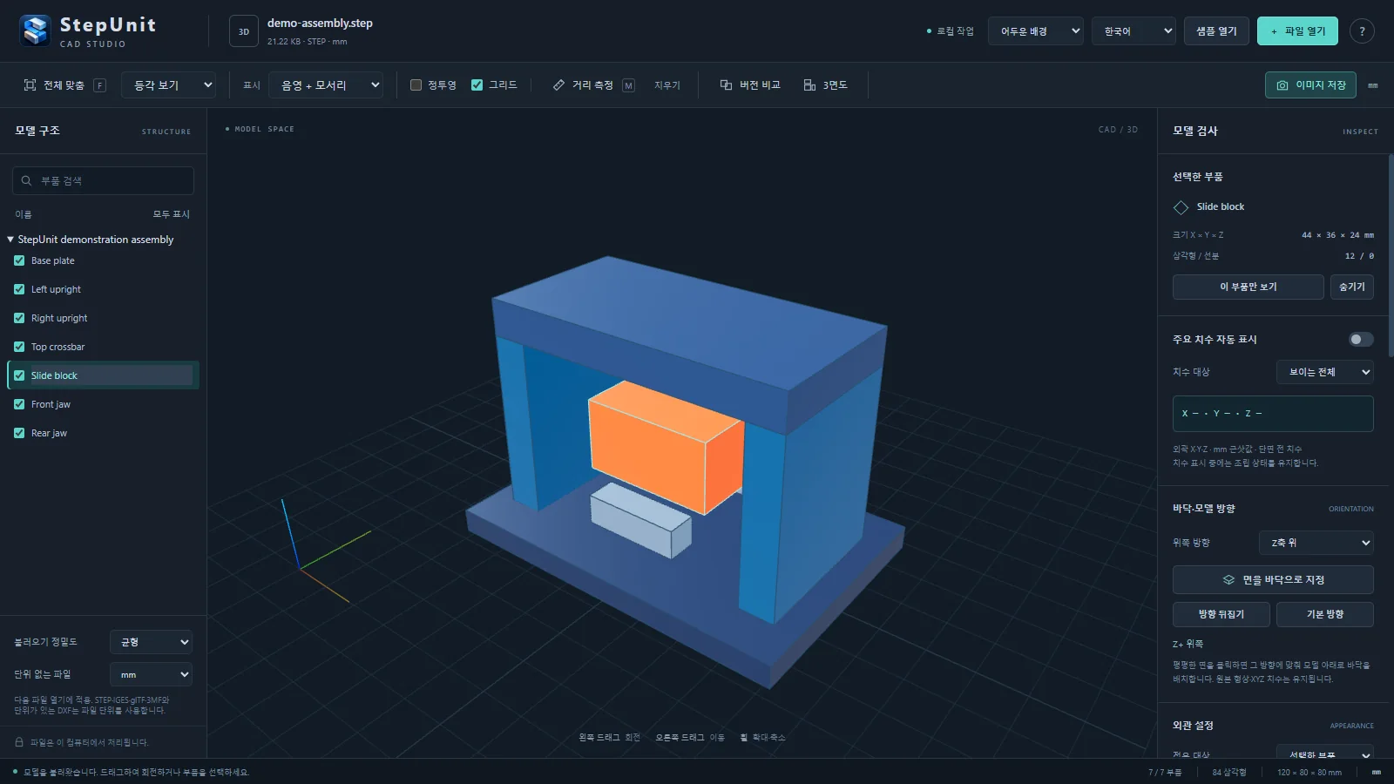1394x784 pixels.
Task: Click the 지우기 clear measurement button
Action: point(667,85)
